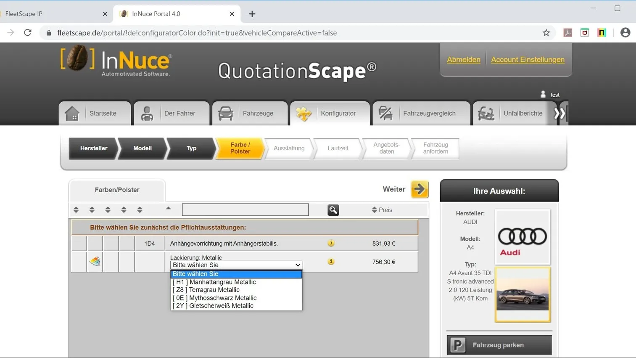Screen dimensions: 636x358
Task: Go to Laufzeit wizard step
Action: click(x=338, y=149)
